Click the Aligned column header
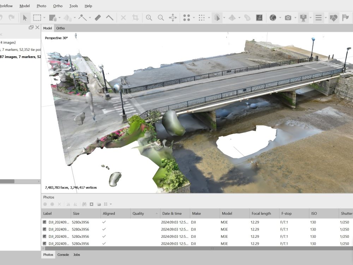The image size is (353, 265). tap(115, 213)
